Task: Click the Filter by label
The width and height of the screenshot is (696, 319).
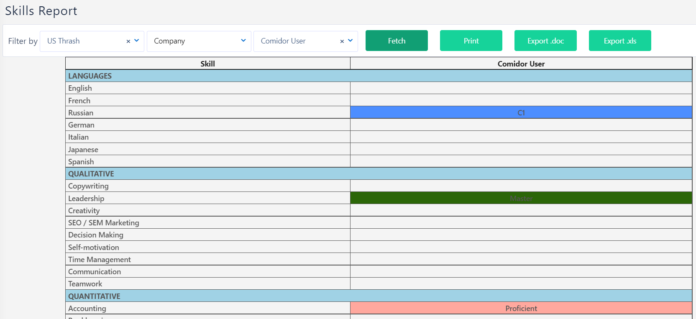Action: [x=23, y=41]
